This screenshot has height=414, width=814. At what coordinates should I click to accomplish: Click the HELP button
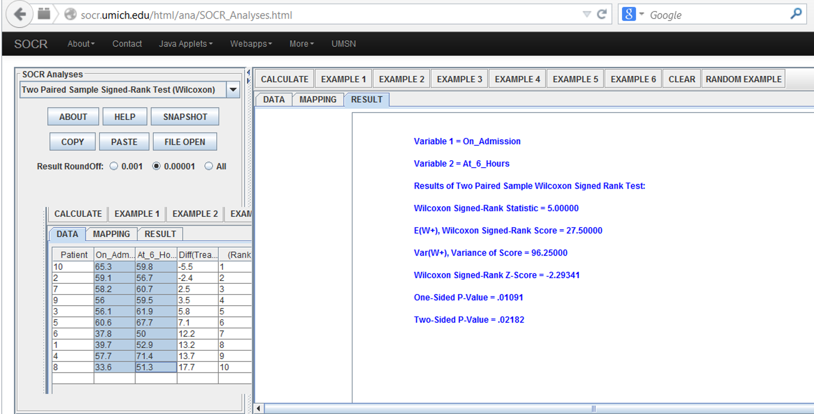point(125,117)
